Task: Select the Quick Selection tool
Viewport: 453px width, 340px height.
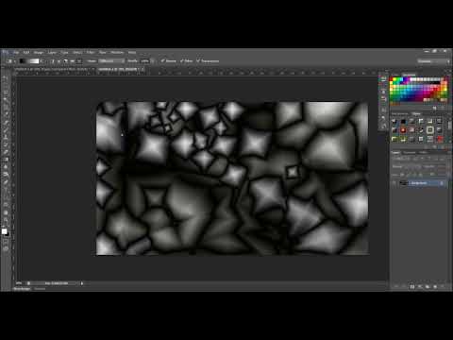Action: coord(6,100)
